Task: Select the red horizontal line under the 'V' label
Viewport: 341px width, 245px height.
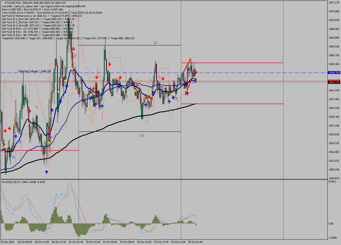Action: tap(130, 45)
